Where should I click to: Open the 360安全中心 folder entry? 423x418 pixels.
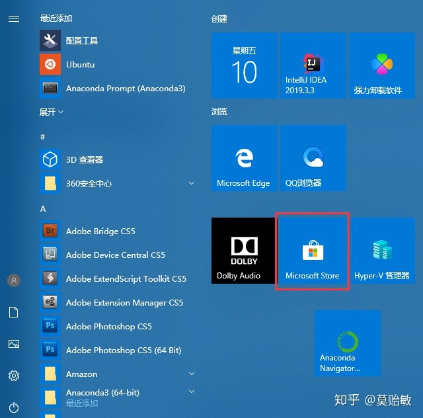[118, 183]
